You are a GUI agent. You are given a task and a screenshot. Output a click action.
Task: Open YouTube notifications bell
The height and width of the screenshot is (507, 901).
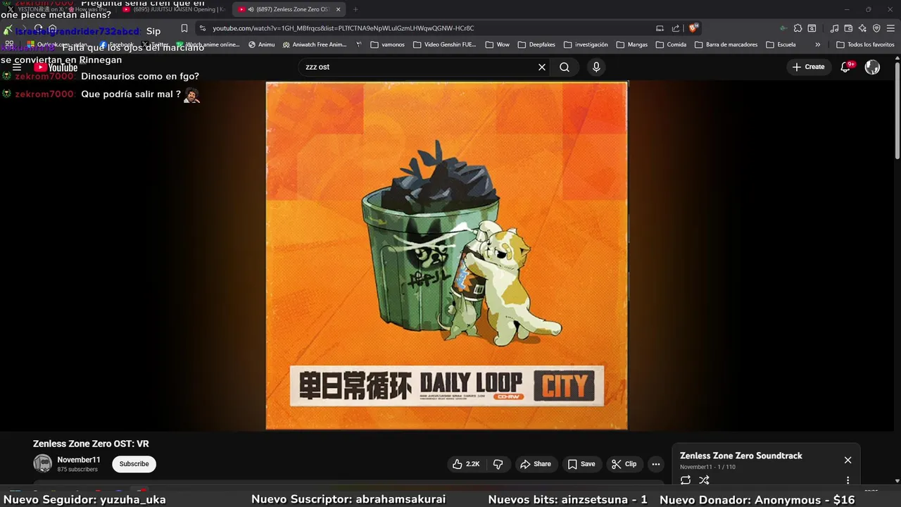tap(846, 67)
